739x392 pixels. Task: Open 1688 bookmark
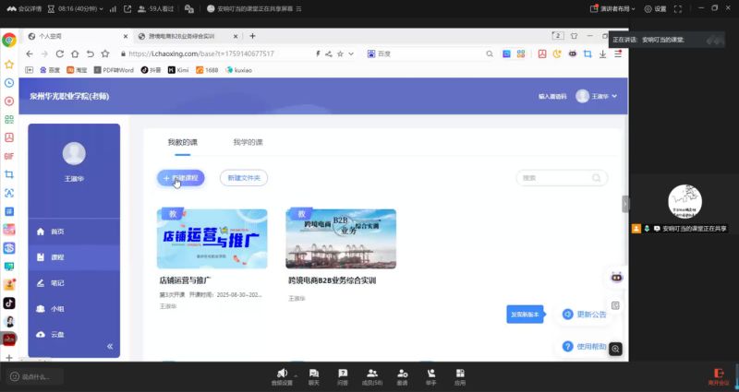coord(207,70)
